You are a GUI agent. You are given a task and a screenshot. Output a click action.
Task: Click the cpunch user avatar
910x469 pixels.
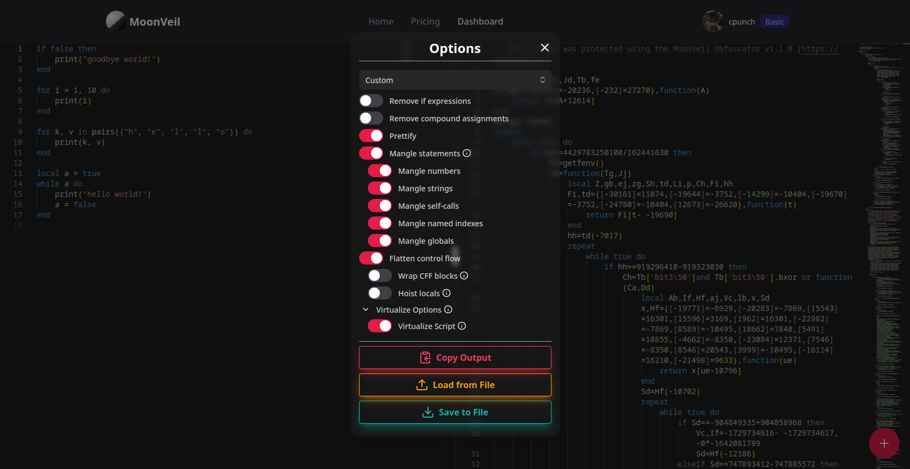point(713,21)
